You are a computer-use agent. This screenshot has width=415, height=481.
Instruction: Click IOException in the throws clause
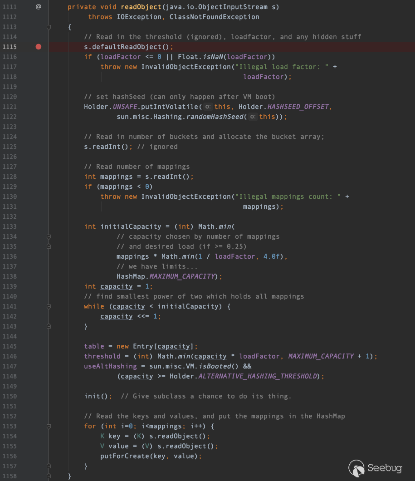pos(139,17)
